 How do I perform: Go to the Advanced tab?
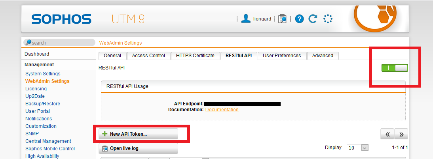323,56
